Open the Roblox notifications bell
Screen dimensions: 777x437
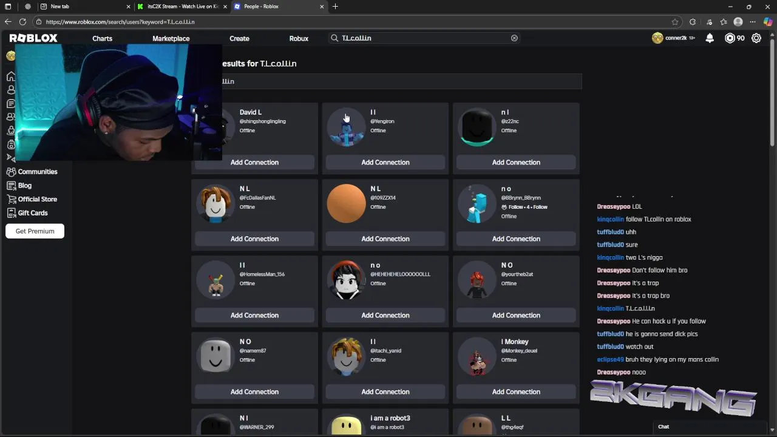point(710,38)
